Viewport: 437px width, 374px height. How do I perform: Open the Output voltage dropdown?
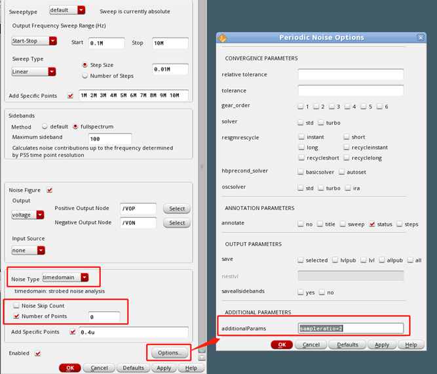click(x=28, y=215)
